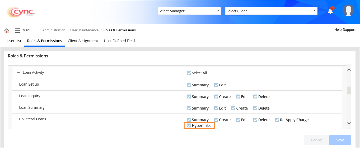Uncheck Re-Apply Charges for Collateral Loans
Viewport: 360px width, 148px height.
click(277, 120)
